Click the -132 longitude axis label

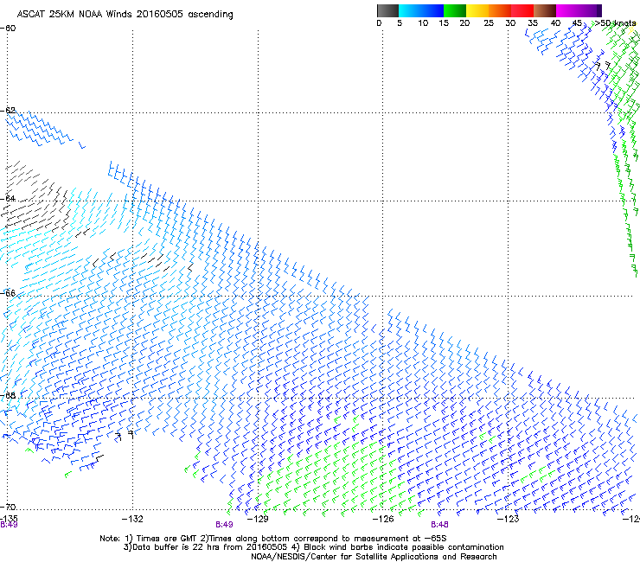click(132, 519)
